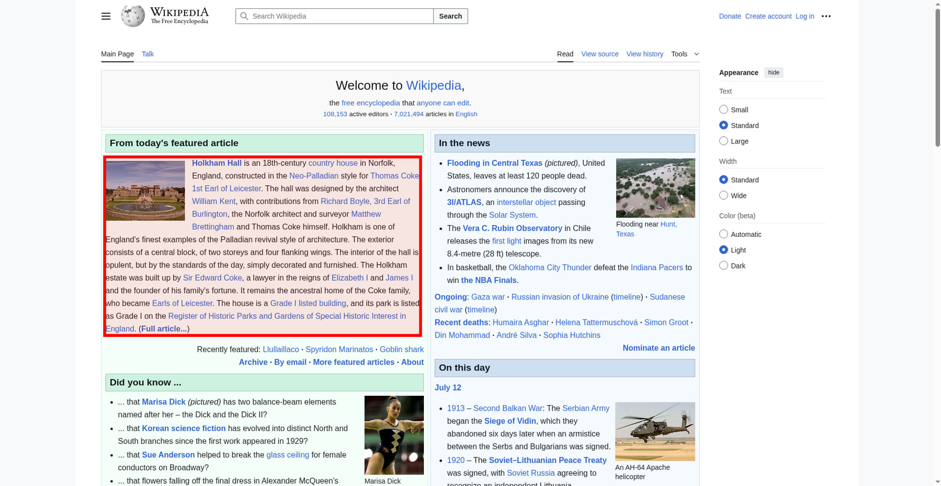Click the Full article... link
The height and width of the screenshot is (486, 941).
point(164,329)
